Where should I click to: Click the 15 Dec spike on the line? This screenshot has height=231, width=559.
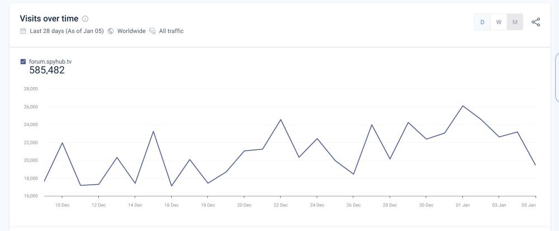153,131
